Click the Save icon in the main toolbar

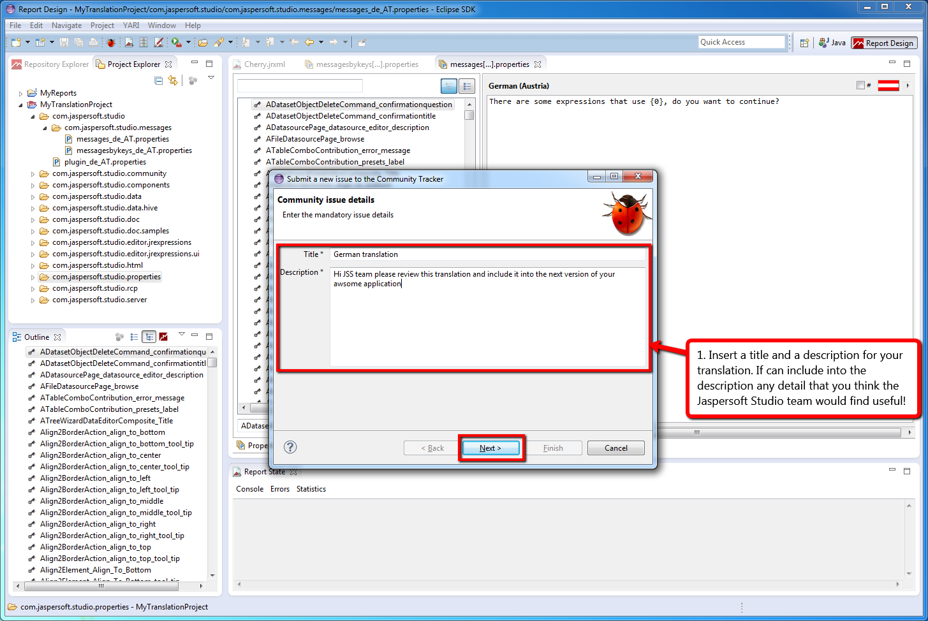pos(63,42)
